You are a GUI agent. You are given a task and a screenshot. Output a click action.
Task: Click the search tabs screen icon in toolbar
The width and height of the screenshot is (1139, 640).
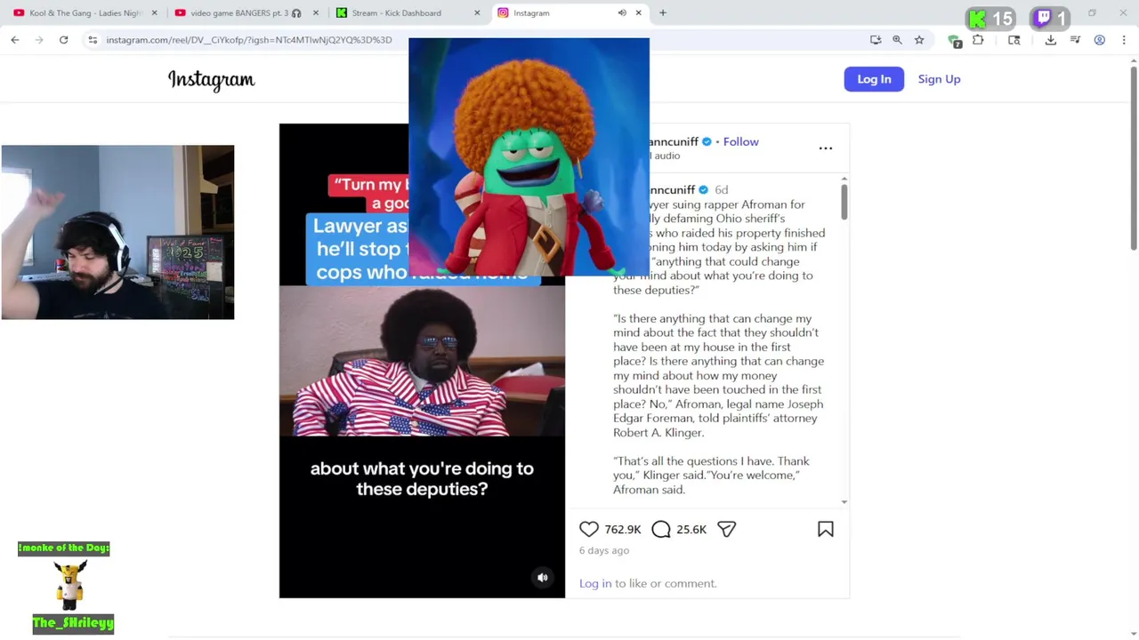coord(1014,40)
